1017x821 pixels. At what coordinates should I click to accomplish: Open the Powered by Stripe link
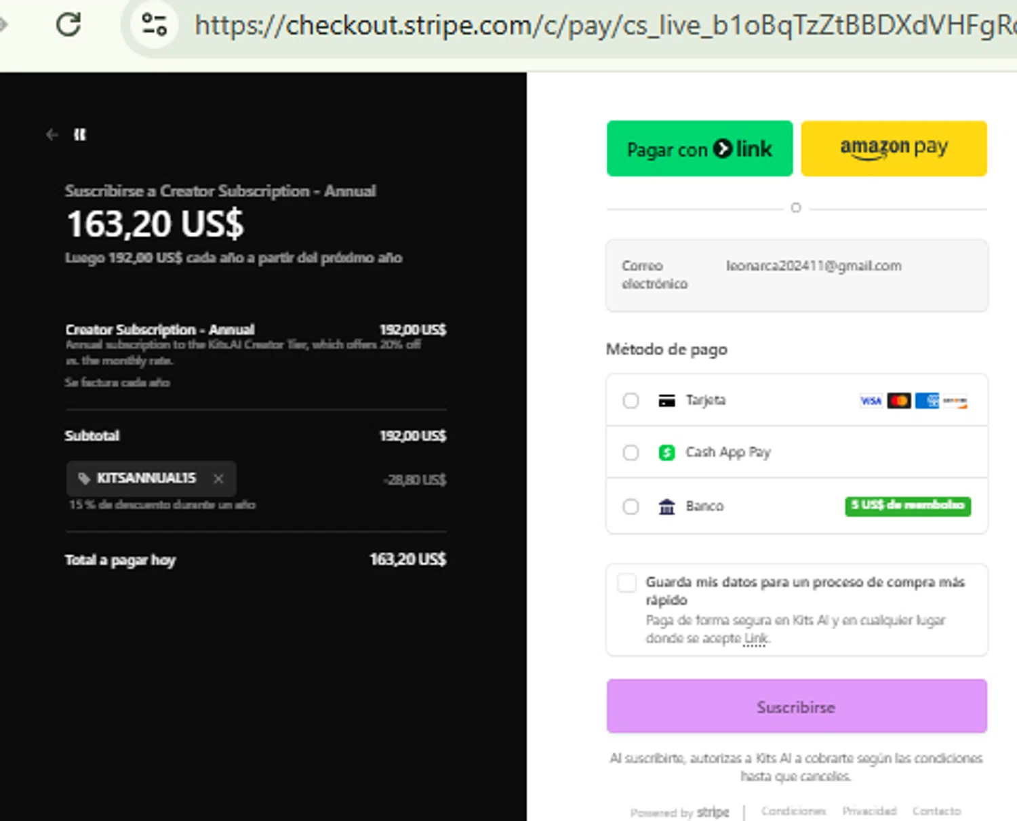[680, 812]
